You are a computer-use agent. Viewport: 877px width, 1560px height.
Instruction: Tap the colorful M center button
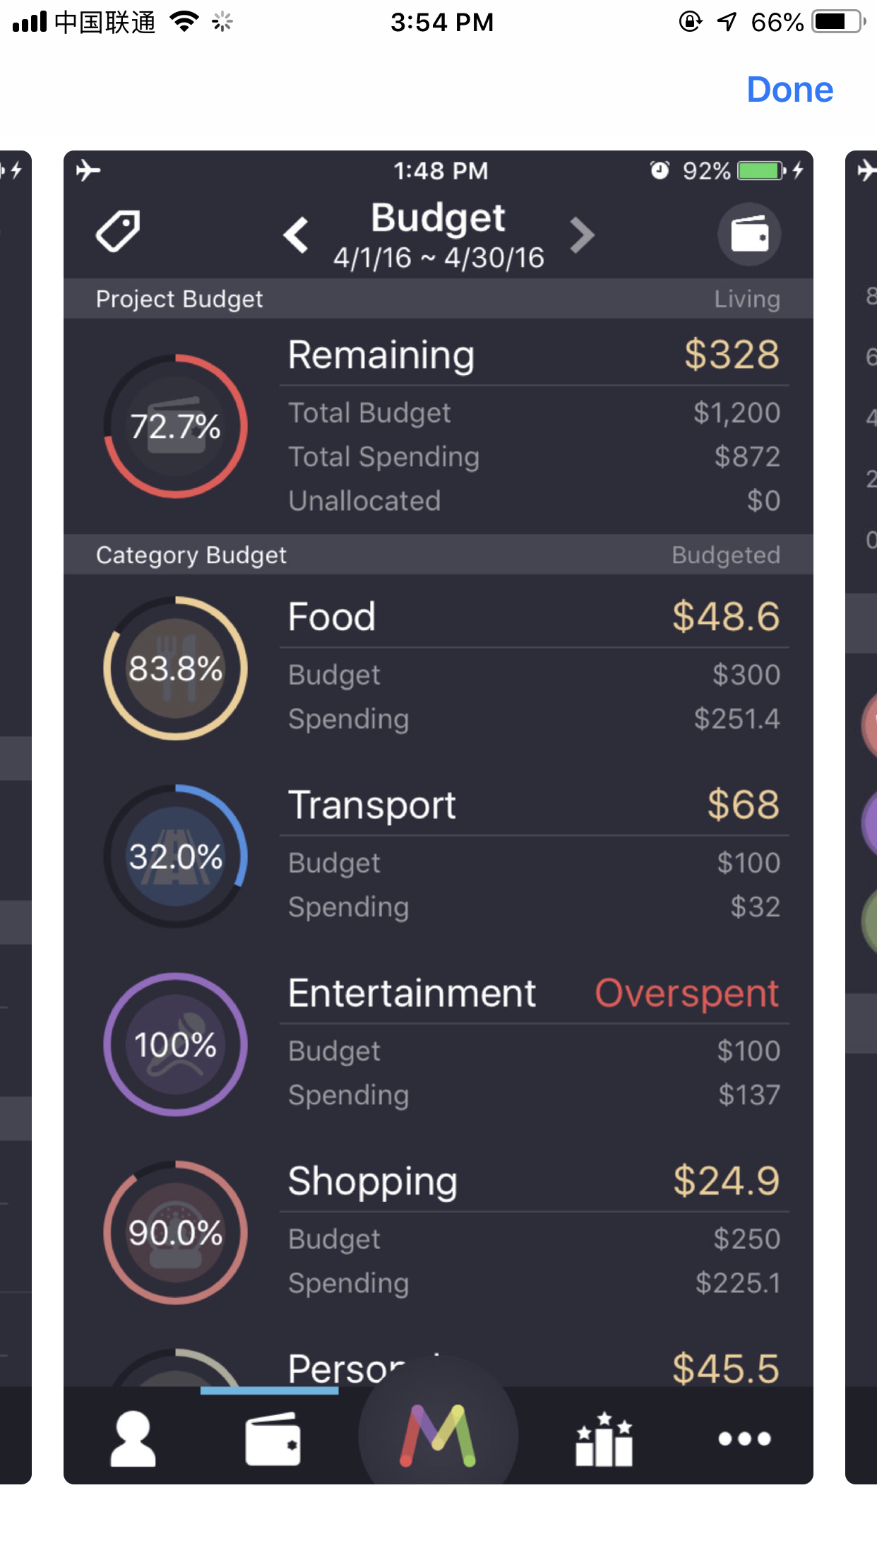pos(438,1436)
